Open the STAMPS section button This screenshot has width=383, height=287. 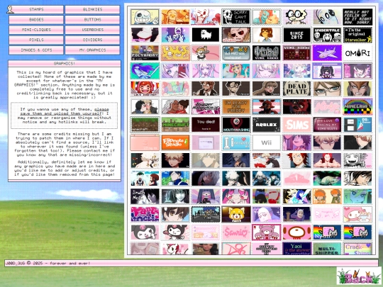(x=36, y=9)
